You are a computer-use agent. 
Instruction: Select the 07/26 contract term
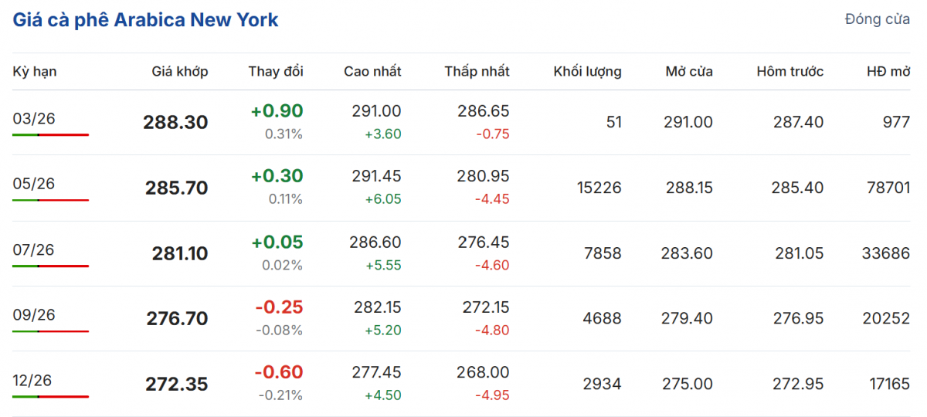pyautogui.click(x=34, y=250)
